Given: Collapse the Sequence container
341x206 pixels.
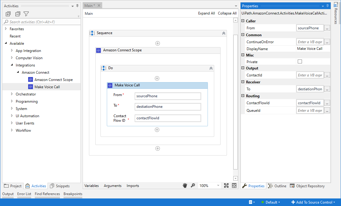Looking at the screenshot, I should [224, 33].
